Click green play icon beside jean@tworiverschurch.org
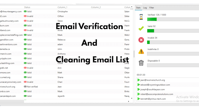Viewport: 199px width, 112px height. pyautogui.click(x=139, y=80)
